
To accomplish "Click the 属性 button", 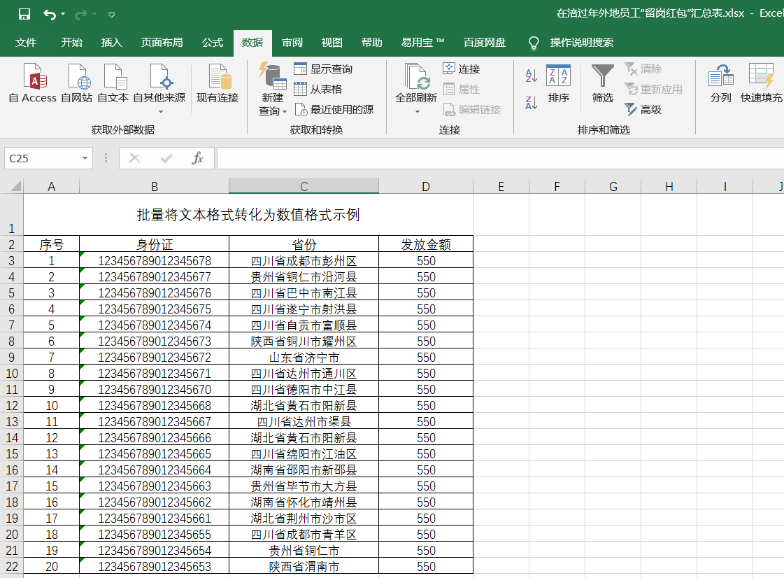I will pos(462,89).
